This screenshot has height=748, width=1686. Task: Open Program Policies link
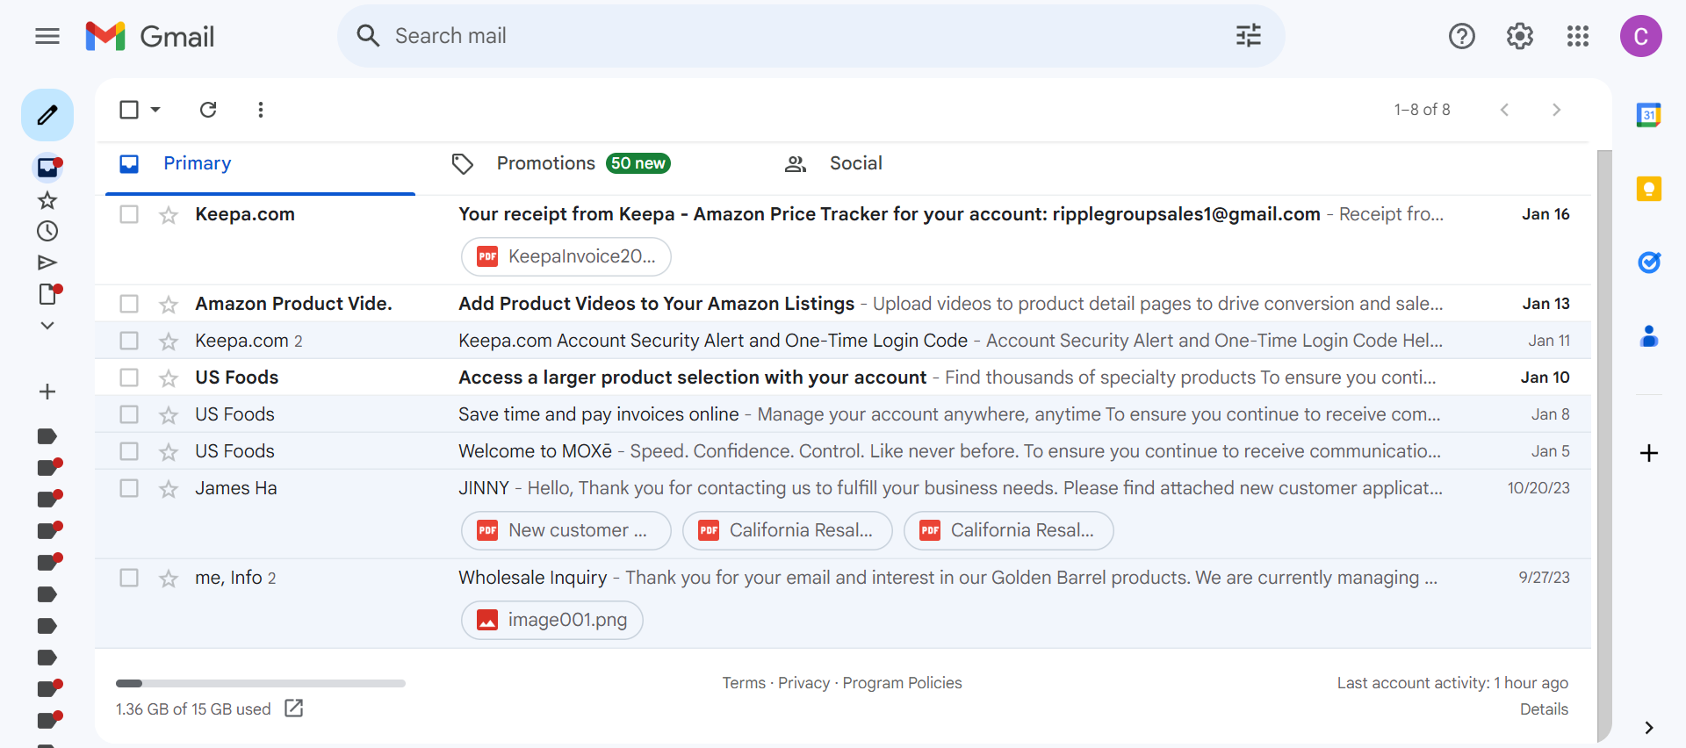click(x=902, y=683)
